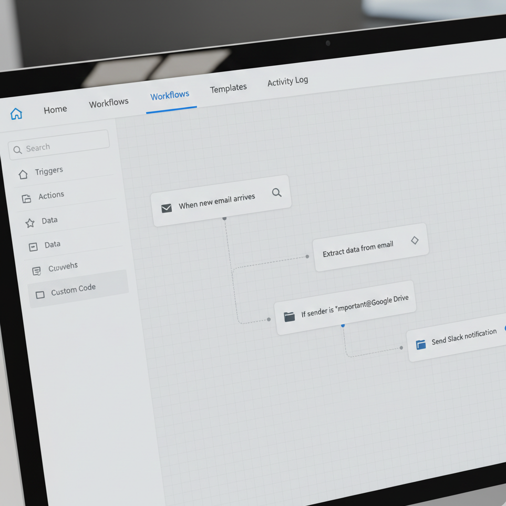The height and width of the screenshot is (506, 506).
Task: Open the Activity Log tab
Action: pos(287,81)
